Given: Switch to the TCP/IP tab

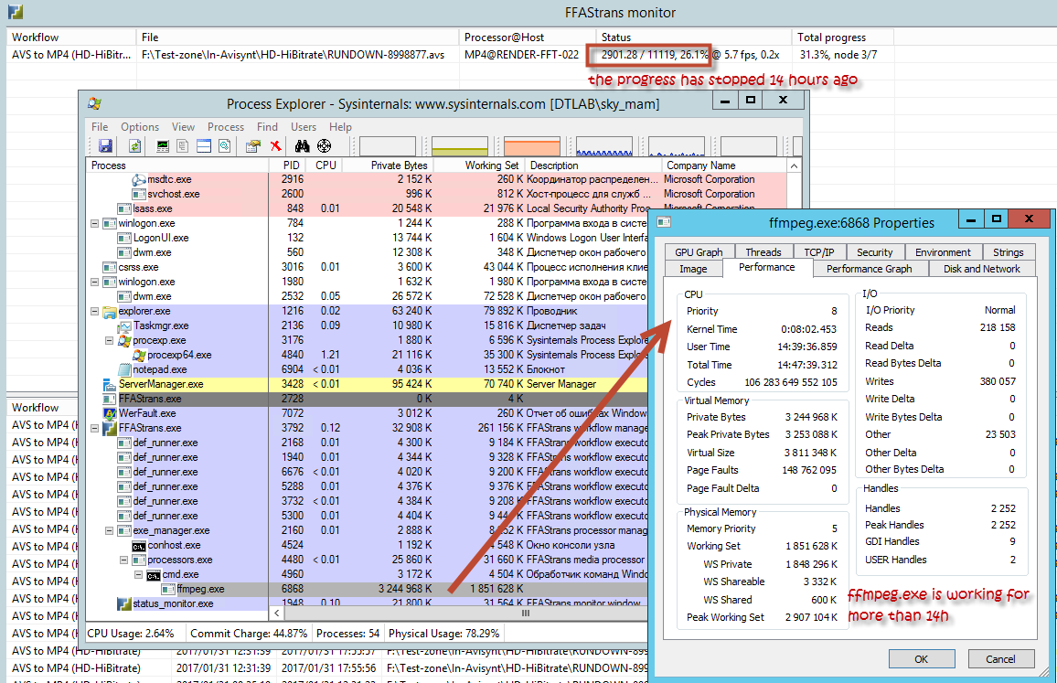Looking at the screenshot, I should click(819, 252).
